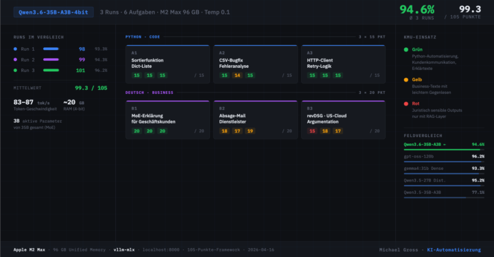
Task: Click the large 94.6% average score
Action: 417,10
